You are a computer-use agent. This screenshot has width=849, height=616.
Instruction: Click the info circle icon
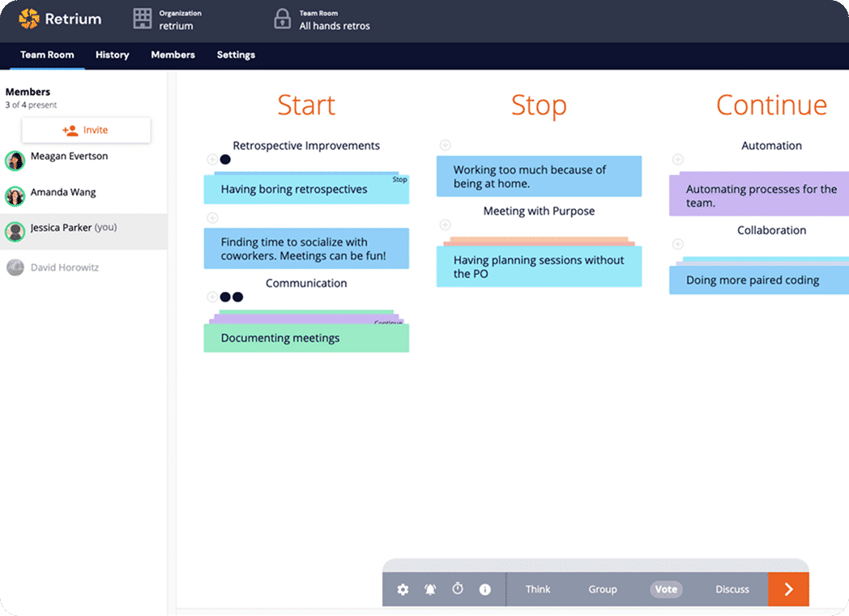[x=485, y=589]
